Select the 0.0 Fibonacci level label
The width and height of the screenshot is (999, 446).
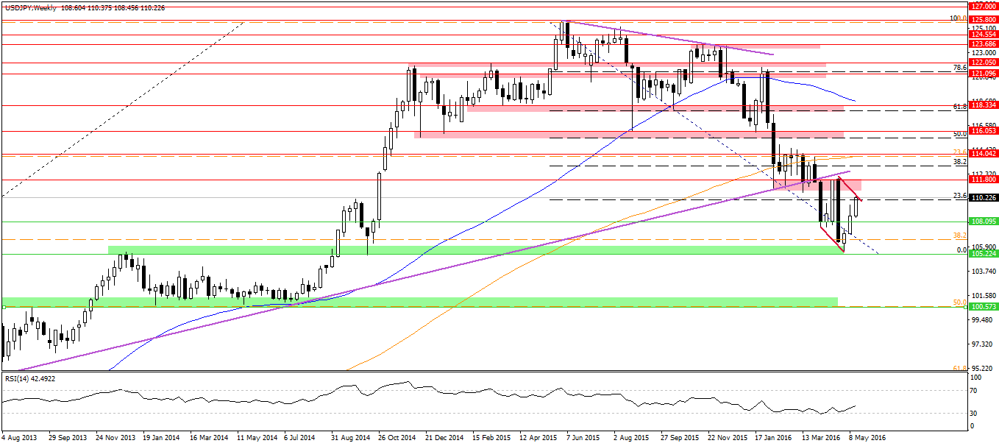[960, 250]
